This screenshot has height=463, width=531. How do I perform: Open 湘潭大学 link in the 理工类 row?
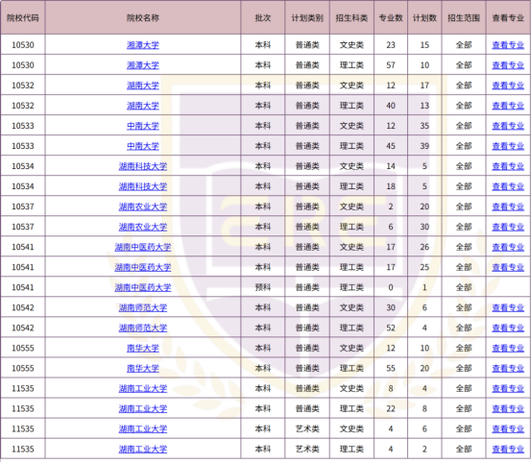pyautogui.click(x=142, y=65)
